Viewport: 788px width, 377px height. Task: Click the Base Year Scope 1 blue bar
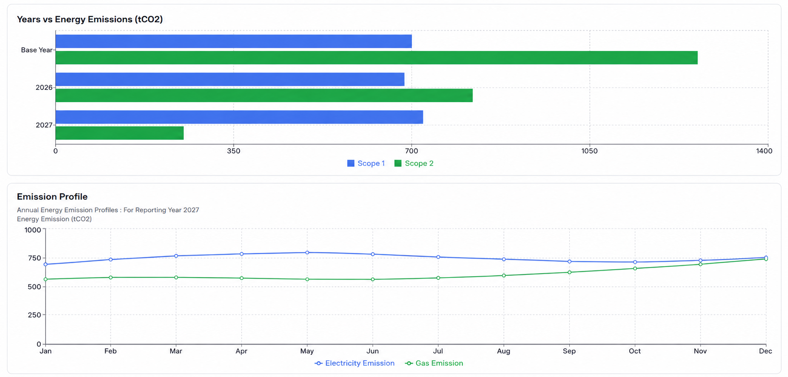pyautogui.click(x=234, y=41)
